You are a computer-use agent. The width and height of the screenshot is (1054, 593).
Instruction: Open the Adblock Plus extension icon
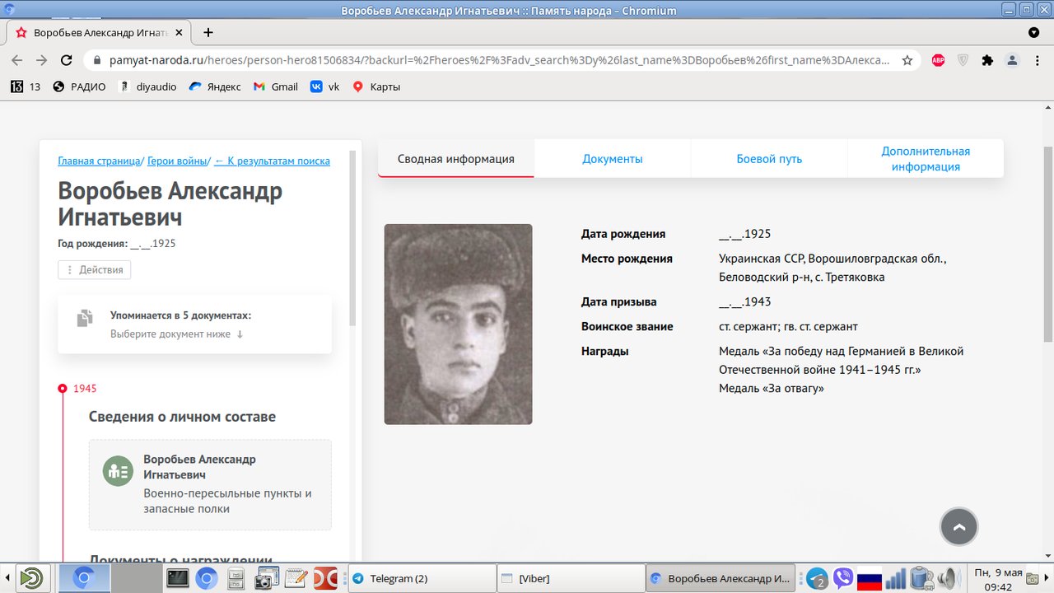pyautogui.click(x=939, y=60)
